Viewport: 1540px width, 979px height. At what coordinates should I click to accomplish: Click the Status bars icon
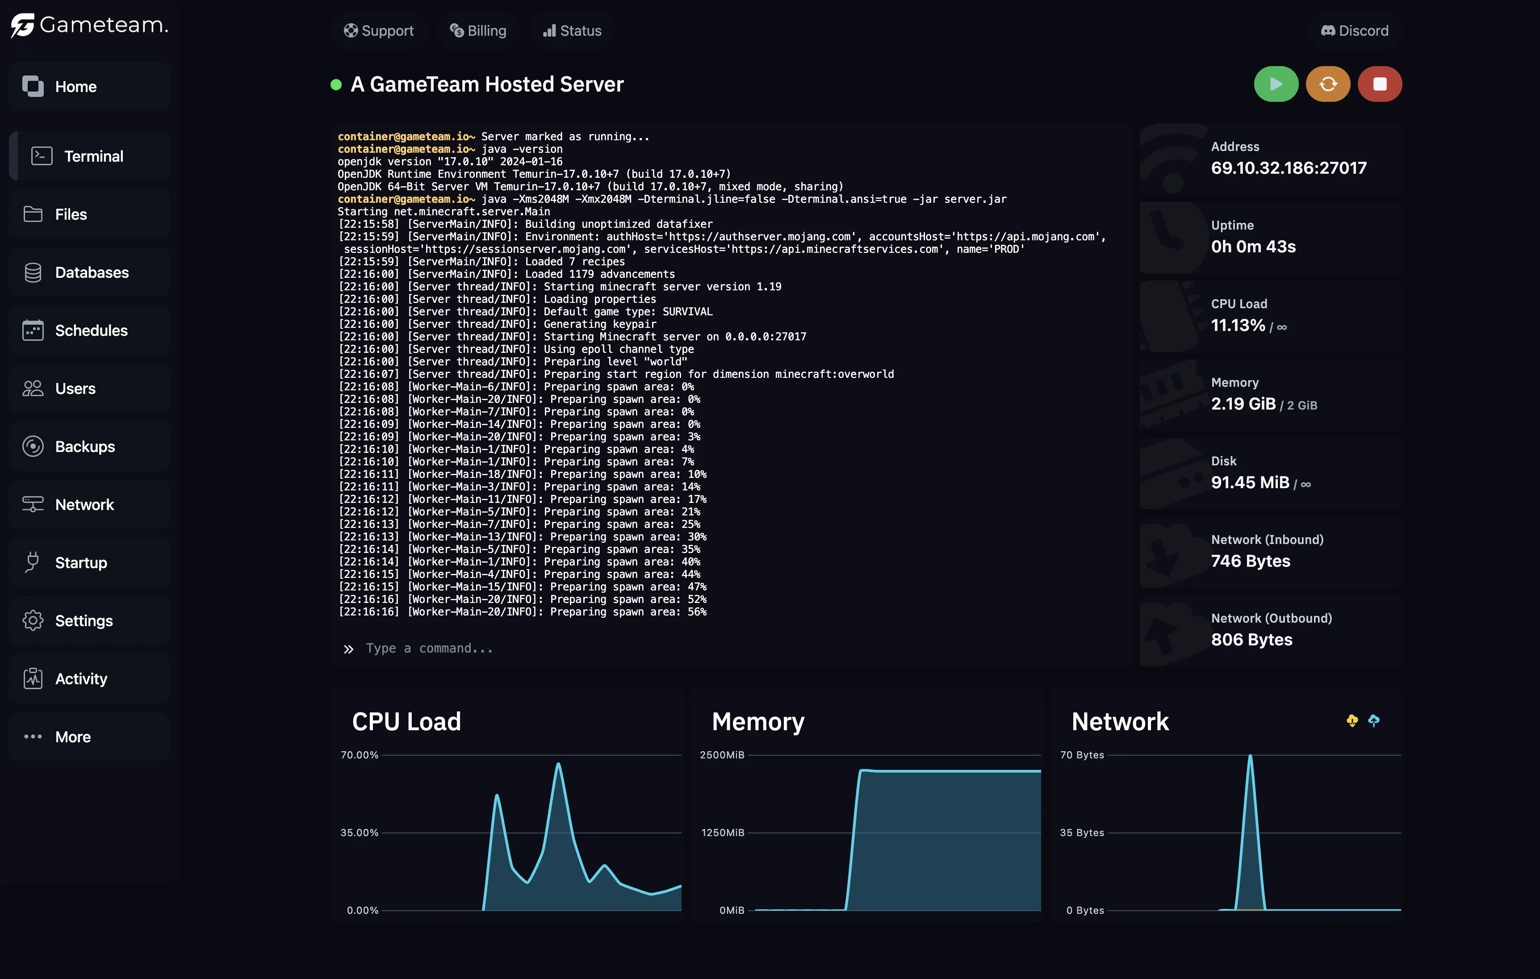coord(549,31)
